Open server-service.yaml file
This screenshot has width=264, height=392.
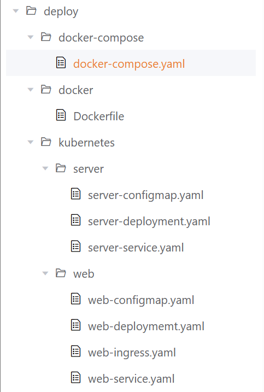point(136,248)
